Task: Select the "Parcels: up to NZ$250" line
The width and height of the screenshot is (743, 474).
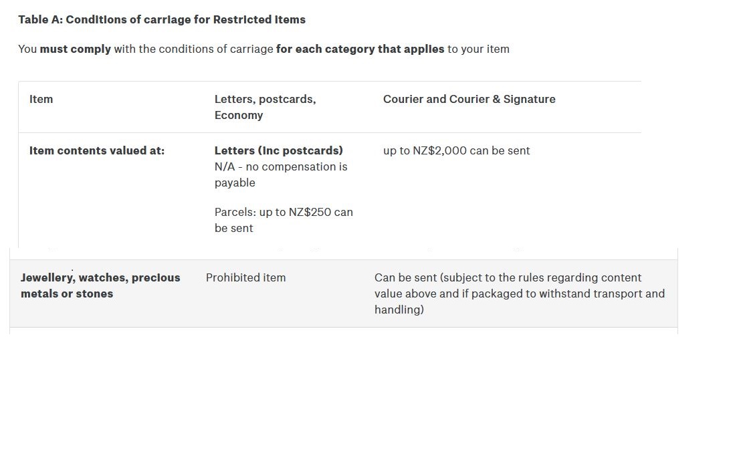Action: point(284,212)
